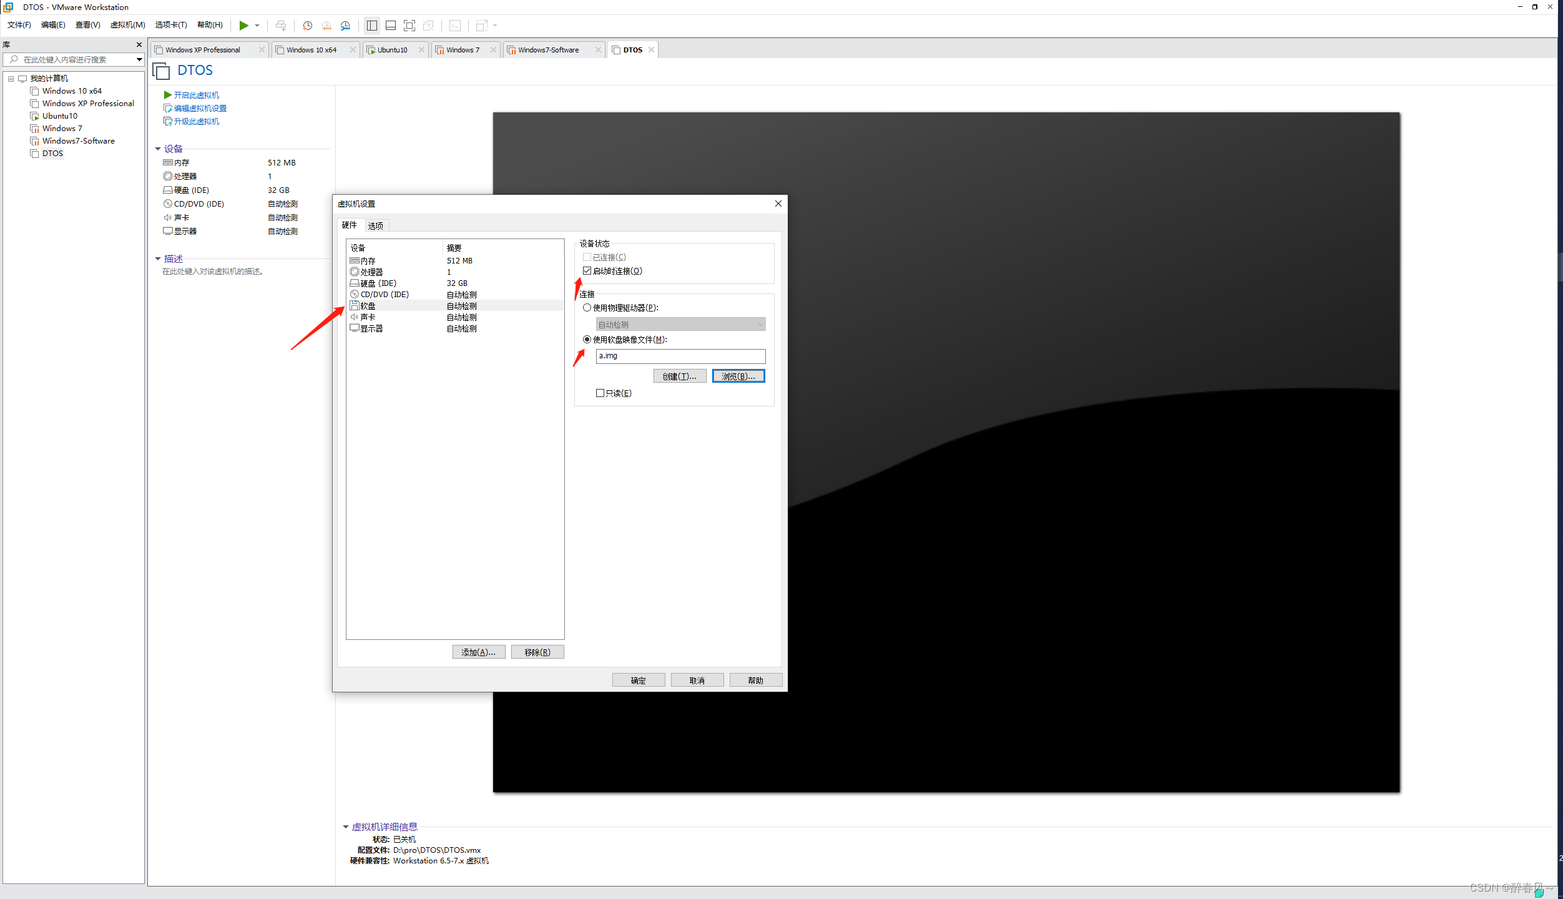
Task: Switch to the 选项 tab in settings dialog
Action: point(375,226)
